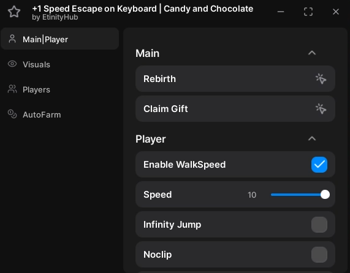
Task: Go to the AutoFarm tab
Action: point(60,114)
